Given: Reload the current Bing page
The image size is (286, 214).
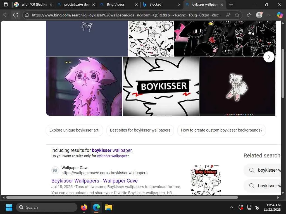Looking at the screenshot, I should point(16,15).
